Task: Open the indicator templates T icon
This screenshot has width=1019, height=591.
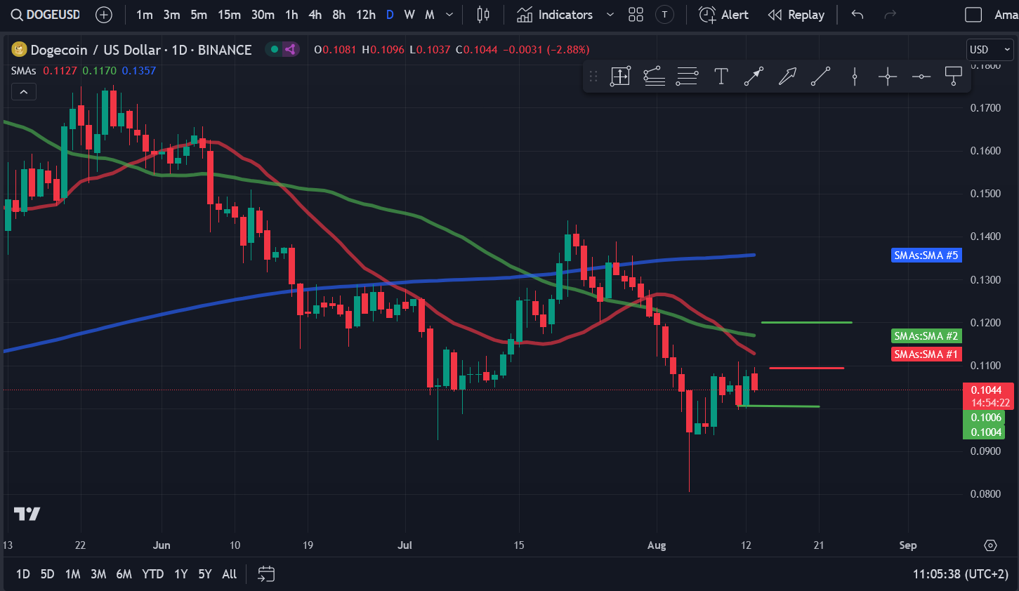Action: (x=664, y=15)
